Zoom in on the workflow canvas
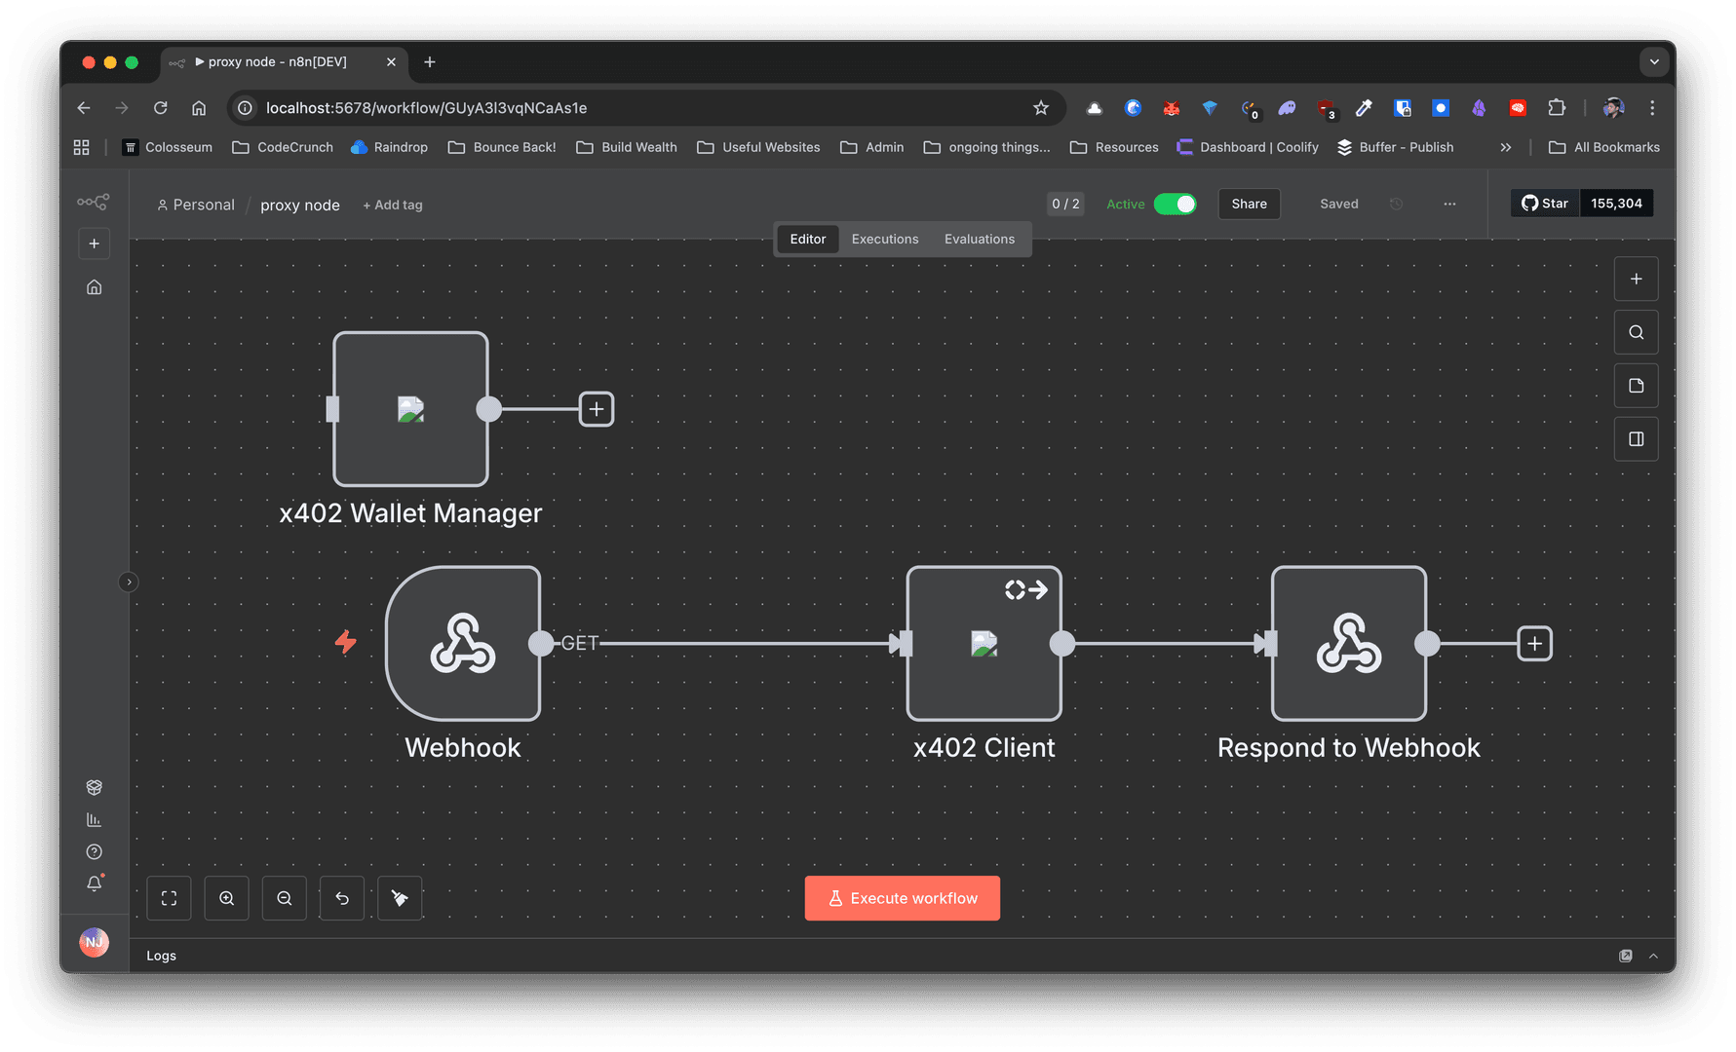Image resolution: width=1736 pixels, height=1052 pixels. 226,898
